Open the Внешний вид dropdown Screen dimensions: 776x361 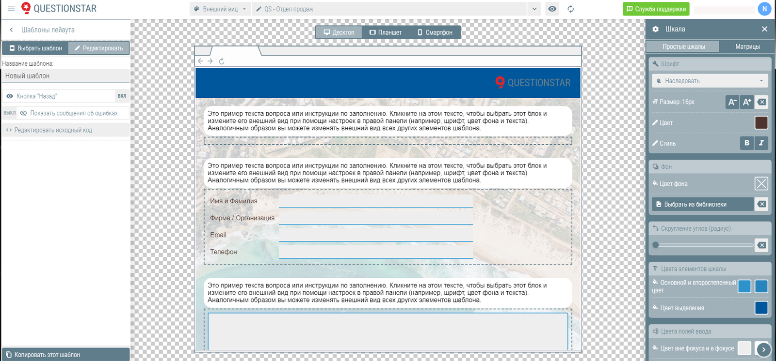[220, 9]
